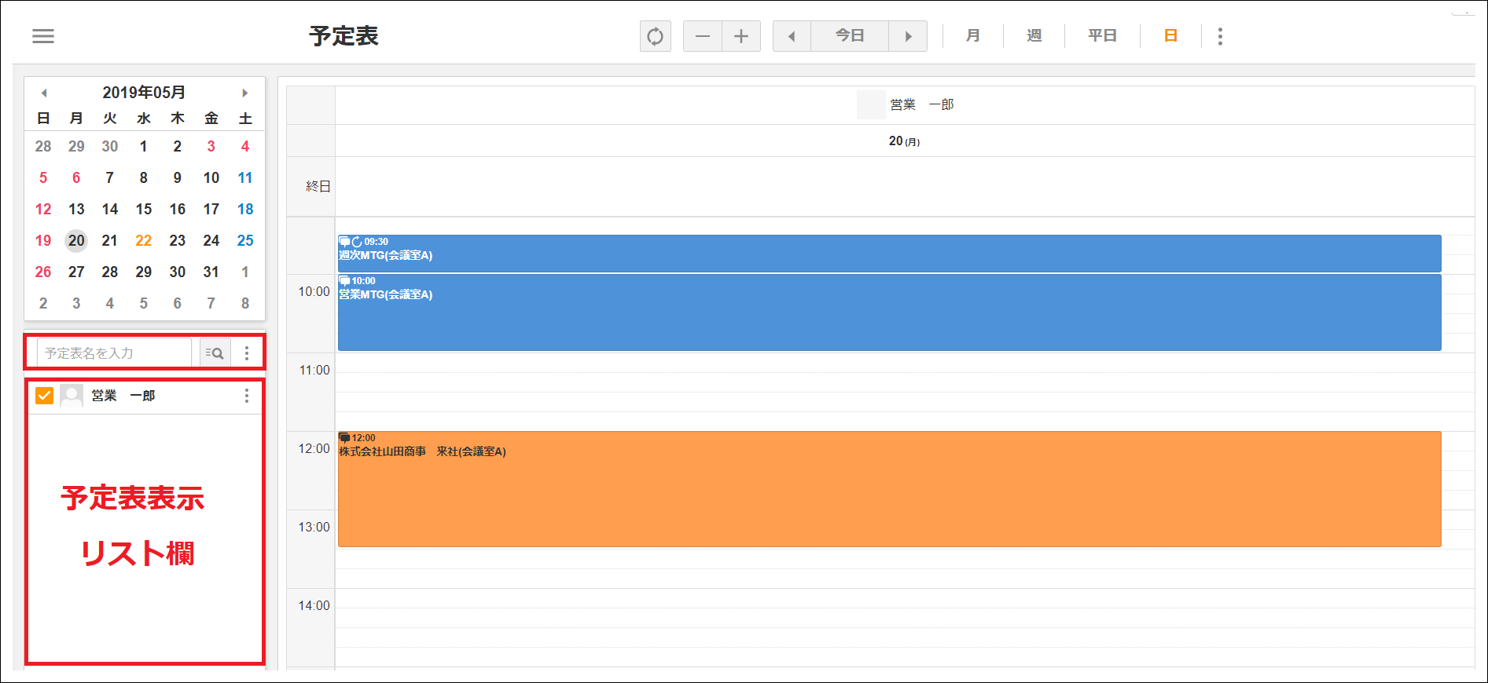Select May 31 in the mini calendar

tap(211, 272)
